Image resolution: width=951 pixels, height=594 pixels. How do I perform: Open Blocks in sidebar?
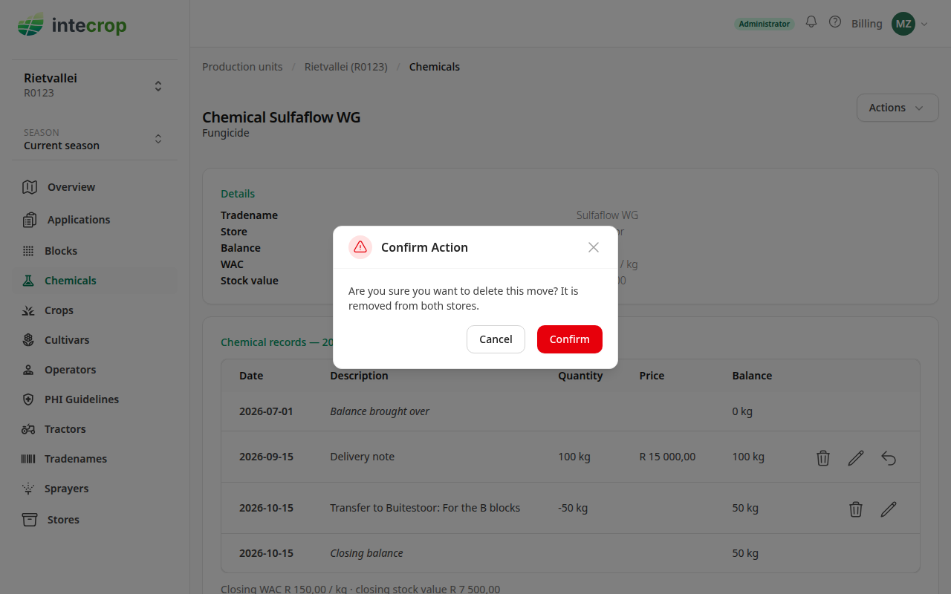(x=94, y=251)
